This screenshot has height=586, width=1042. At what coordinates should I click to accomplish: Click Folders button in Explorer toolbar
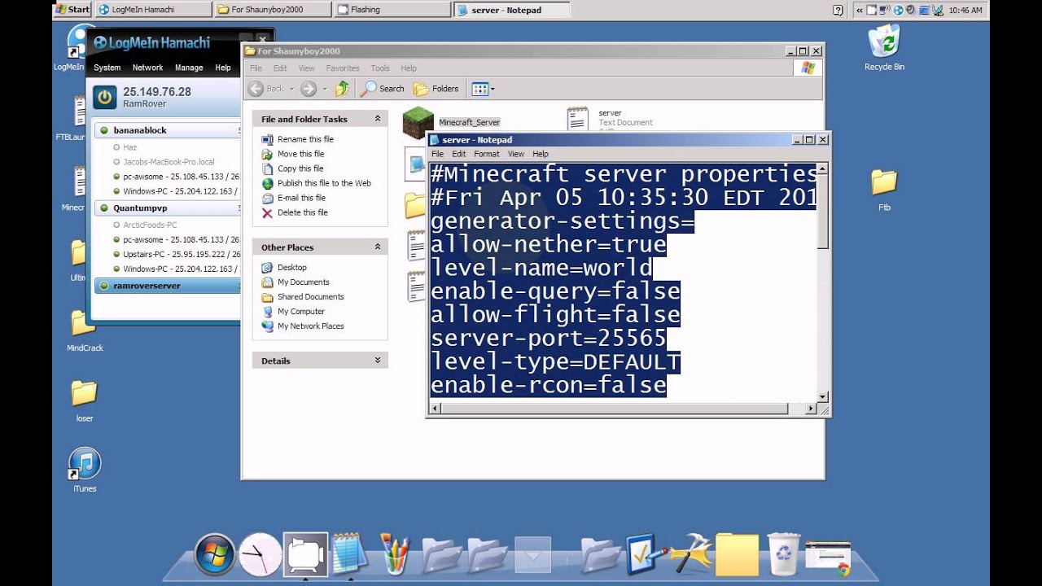(x=436, y=89)
